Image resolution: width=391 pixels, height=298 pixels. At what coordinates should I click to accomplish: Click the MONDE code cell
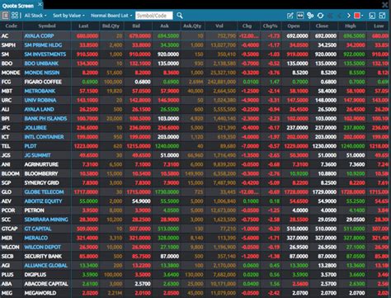pyautogui.click(x=11, y=73)
